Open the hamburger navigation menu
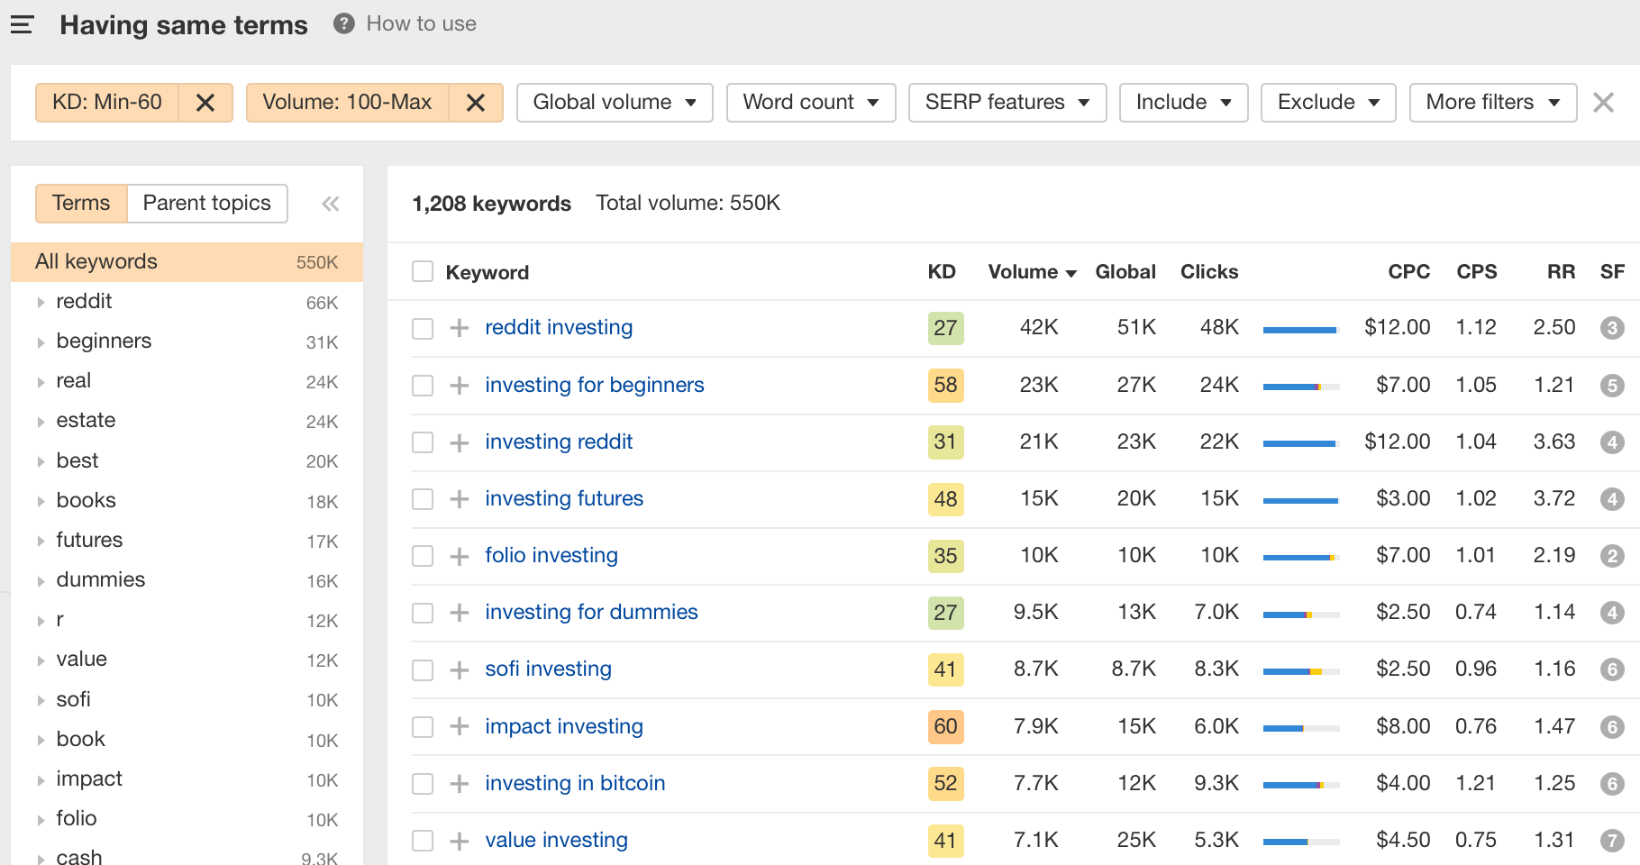Viewport: 1640px width, 865px height. click(x=22, y=24)
